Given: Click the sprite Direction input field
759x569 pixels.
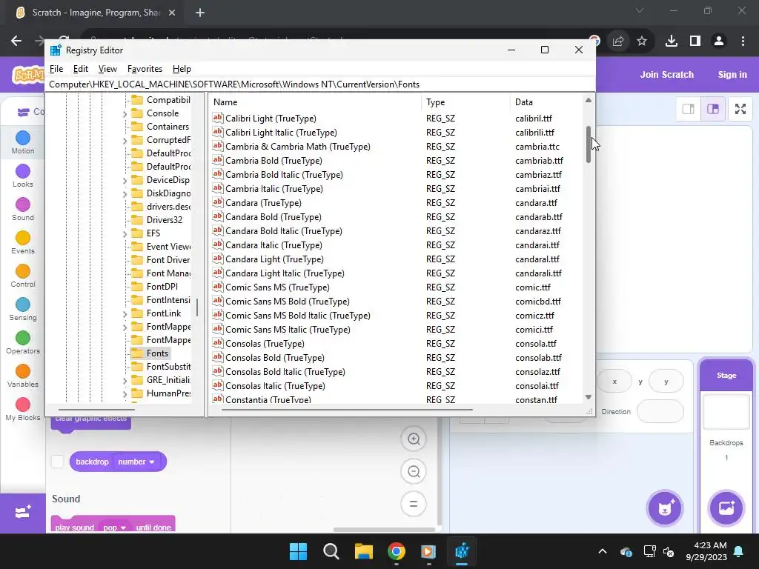Looking at the screenshot, I should pyautogui.click(x=660, y=412).
